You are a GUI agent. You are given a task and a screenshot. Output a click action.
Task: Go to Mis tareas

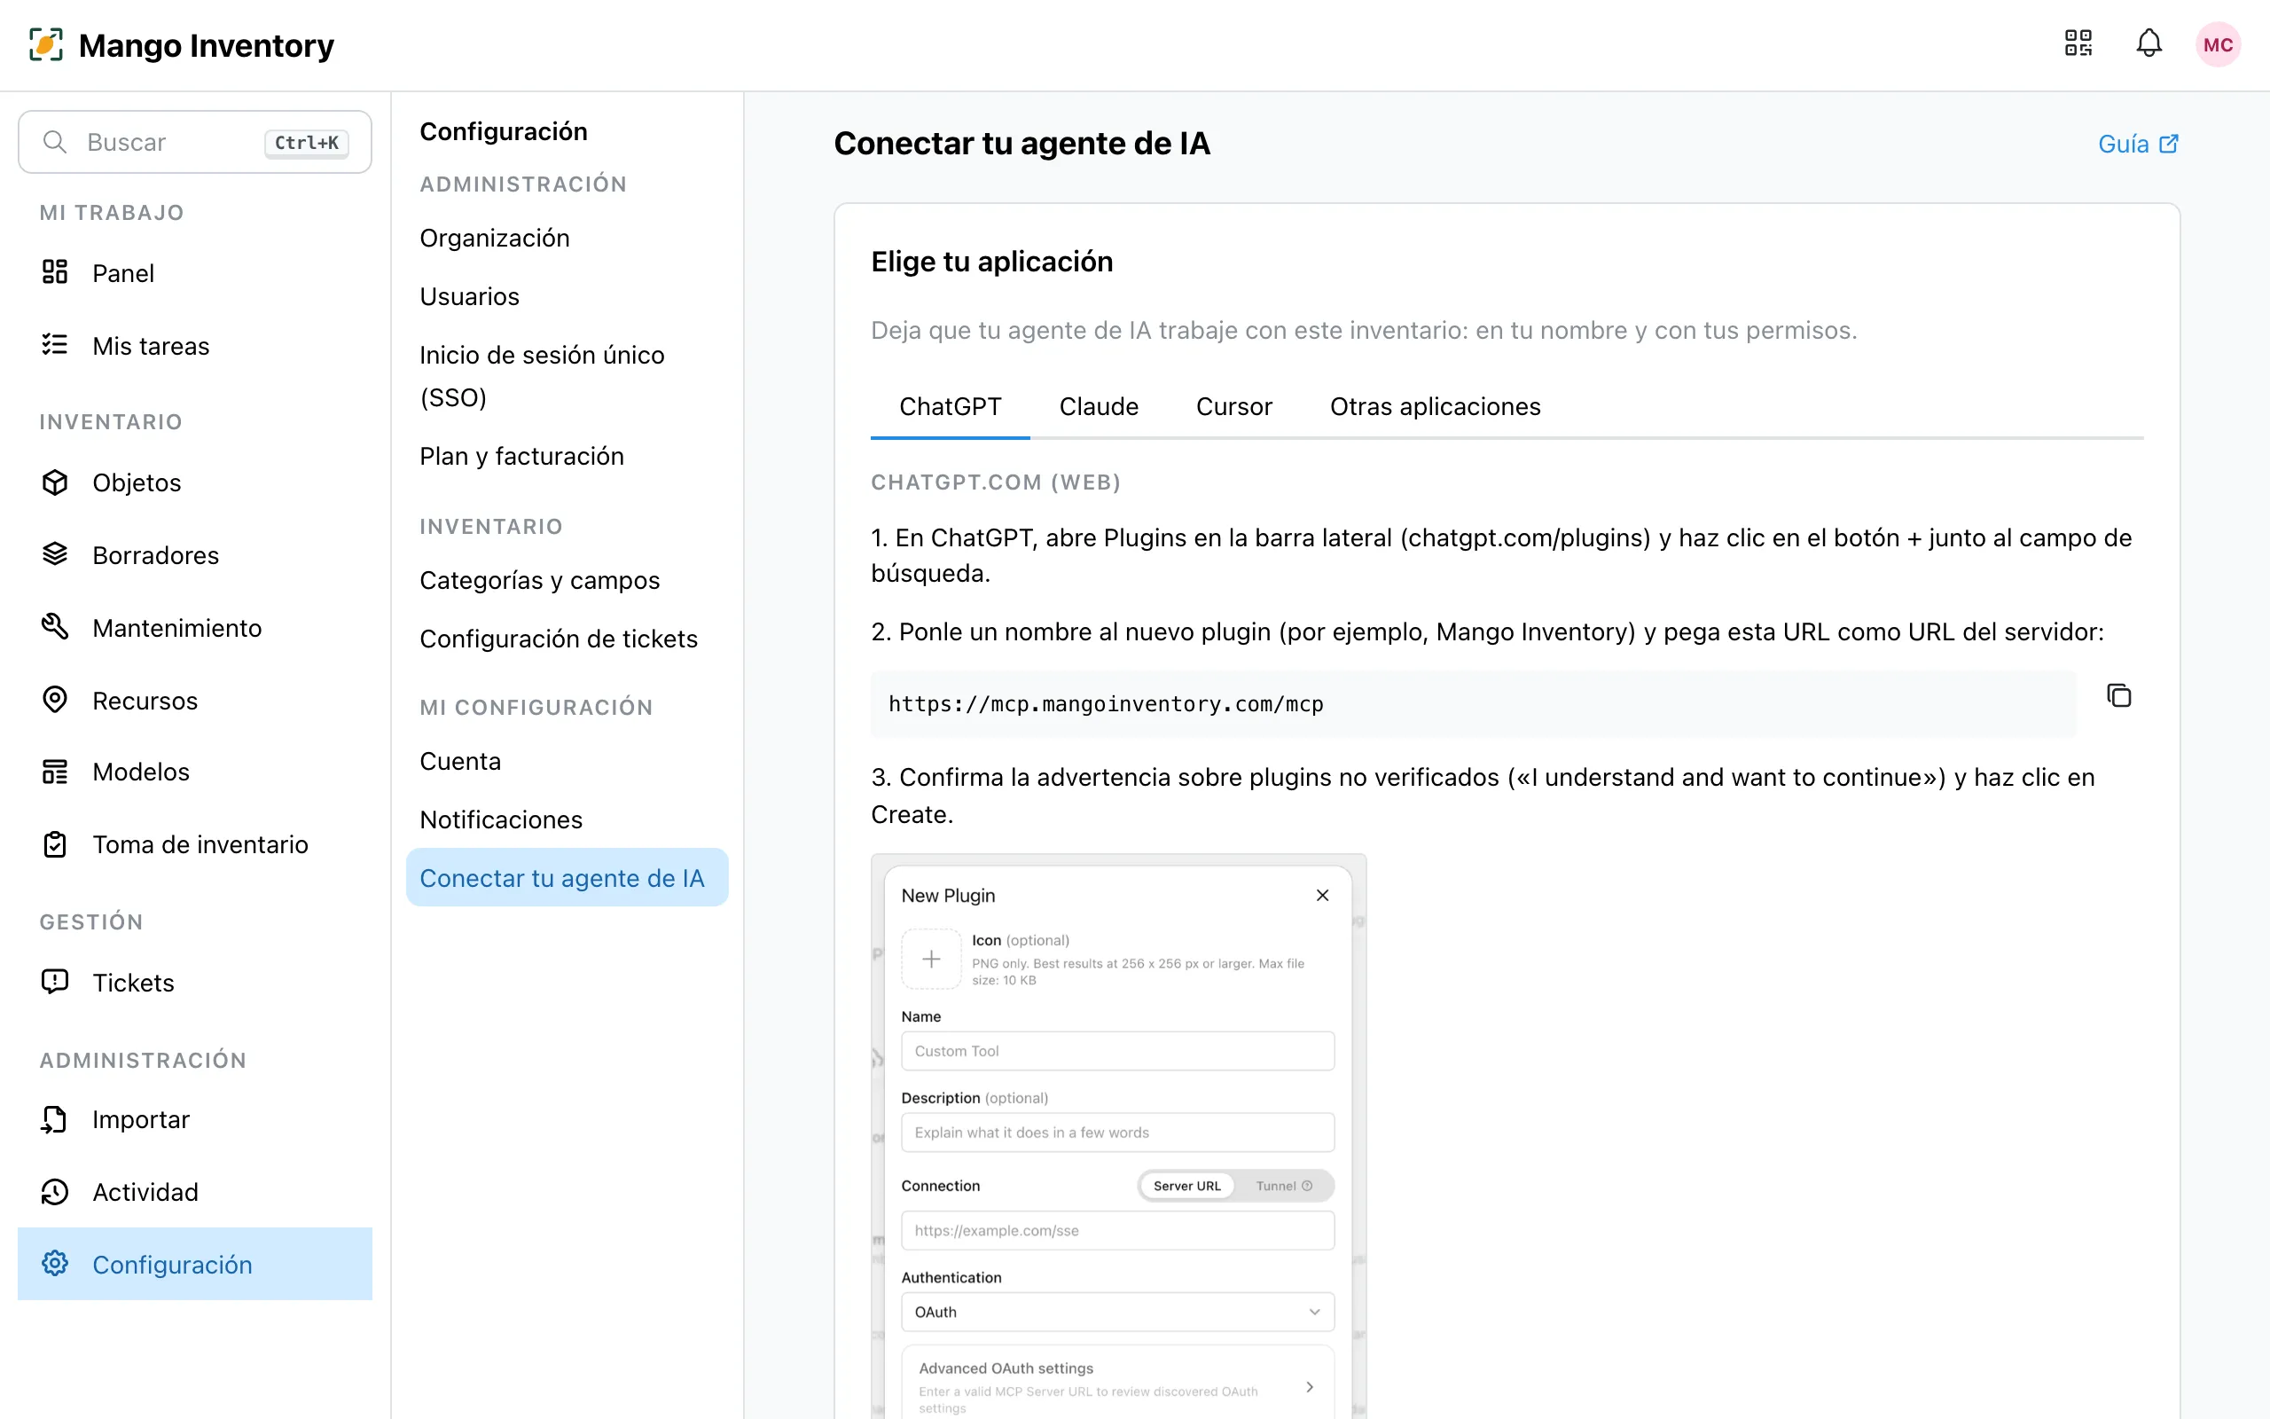[195, 345]
